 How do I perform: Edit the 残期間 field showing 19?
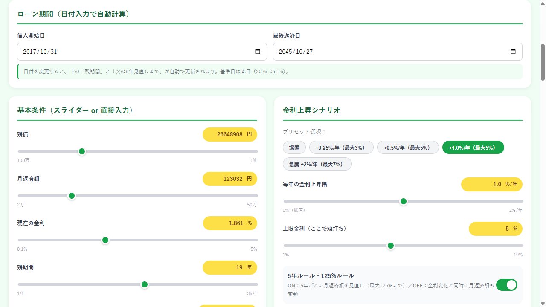[x=230, y=267]
